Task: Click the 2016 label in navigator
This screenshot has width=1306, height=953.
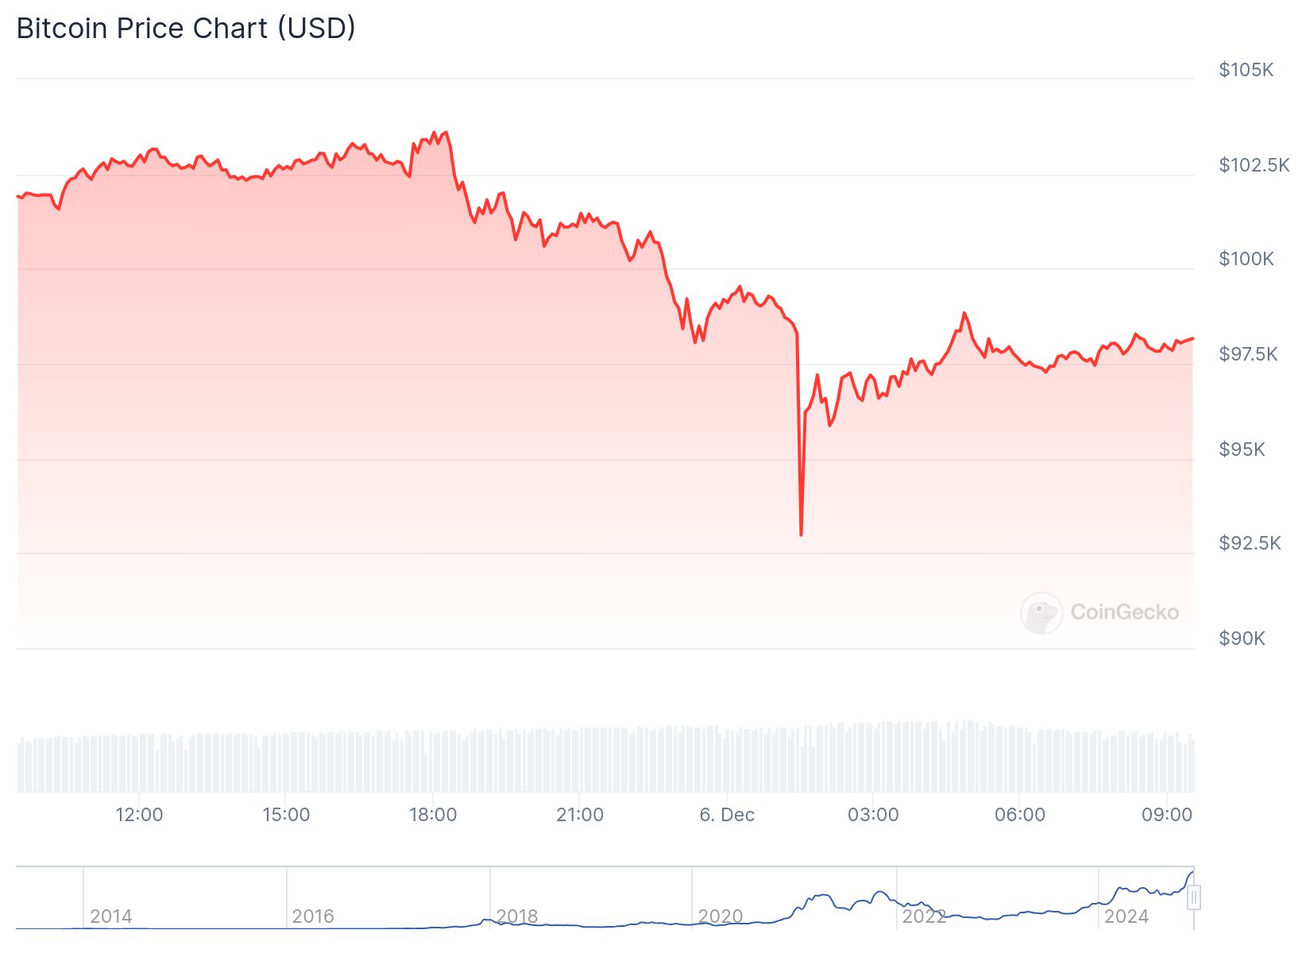Action: tap(313, 916)
